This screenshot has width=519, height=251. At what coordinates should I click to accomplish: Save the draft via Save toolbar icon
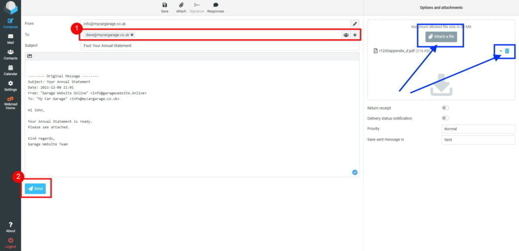point(165,8)
